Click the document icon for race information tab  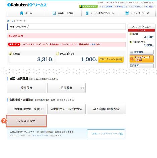(54, 13)
